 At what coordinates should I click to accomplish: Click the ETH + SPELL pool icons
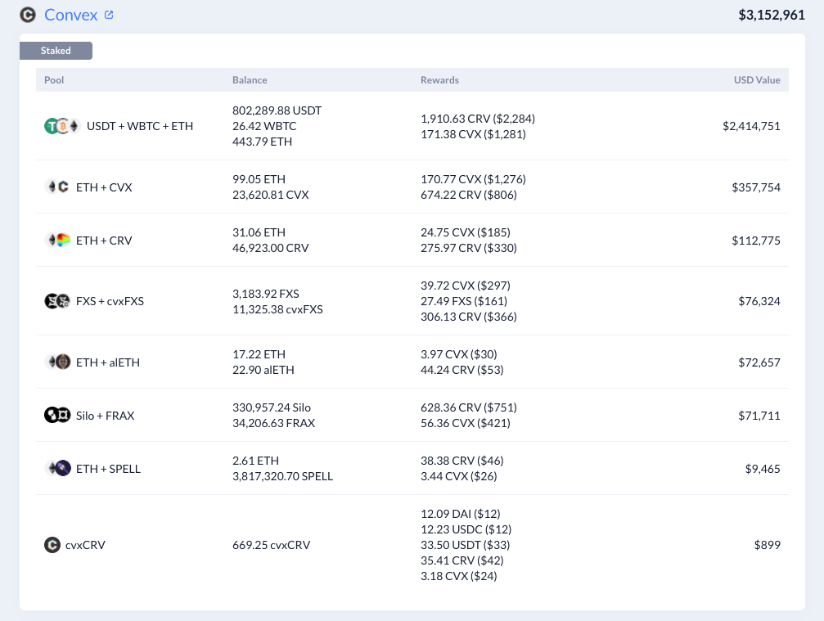click(57, 468)
